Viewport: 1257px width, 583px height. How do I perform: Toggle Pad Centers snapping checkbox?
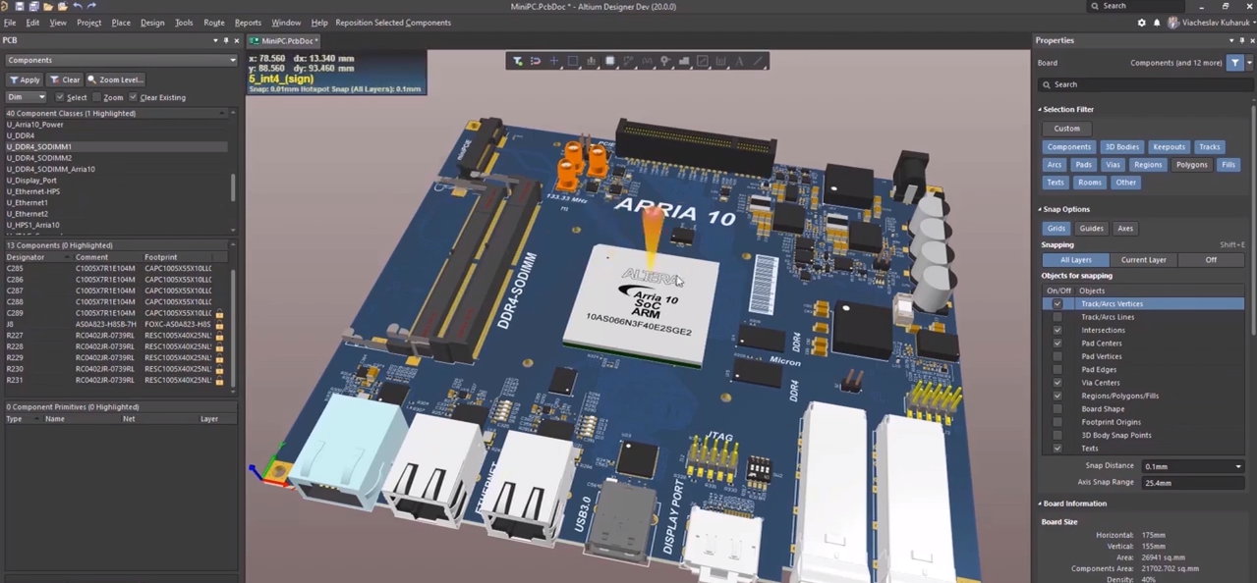pos(1057,344)
